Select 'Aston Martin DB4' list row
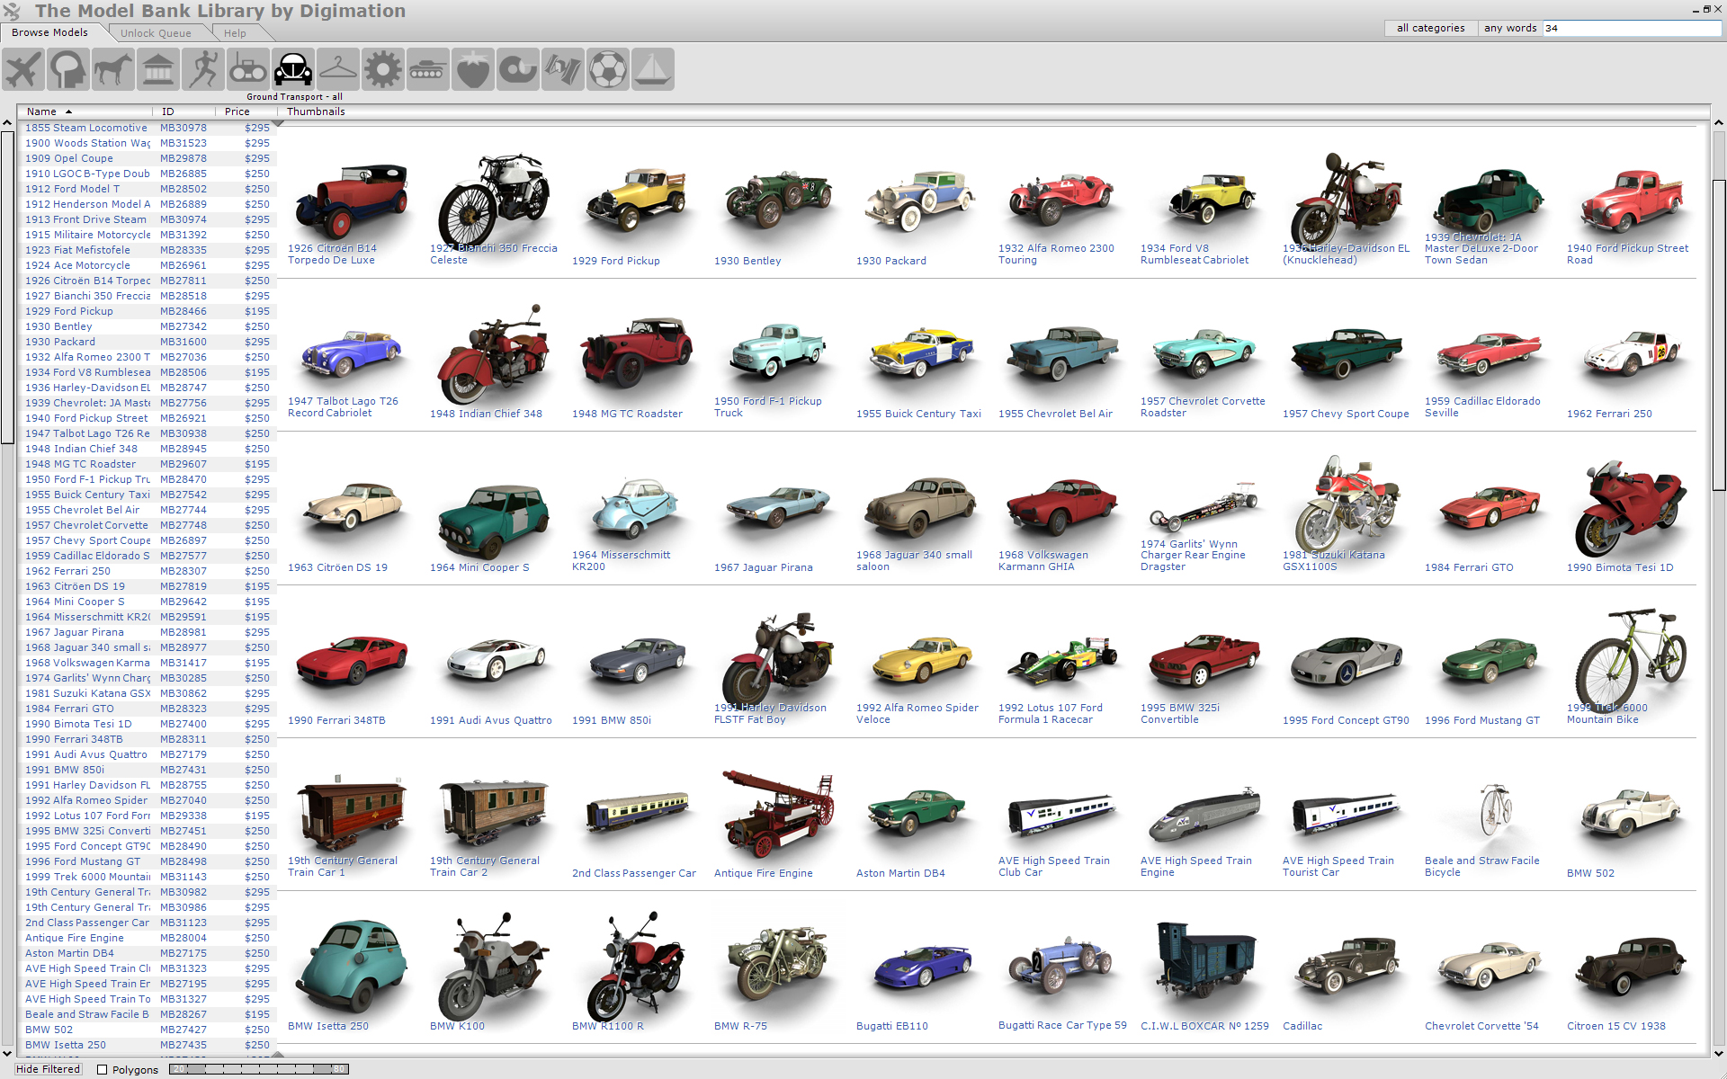1727x1079 pixels. (x=147, y=953)
